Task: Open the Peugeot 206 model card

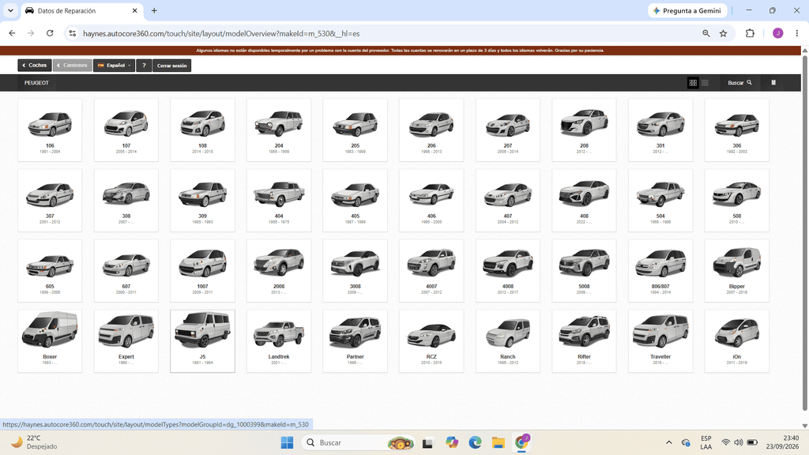Action: (x=431, y=130)
